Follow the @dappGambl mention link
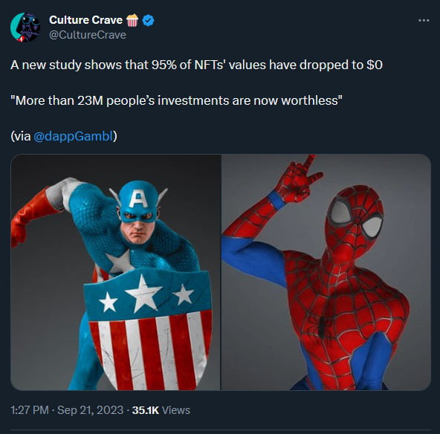This screenshot has height=434, width=440. tap(74, 136)
